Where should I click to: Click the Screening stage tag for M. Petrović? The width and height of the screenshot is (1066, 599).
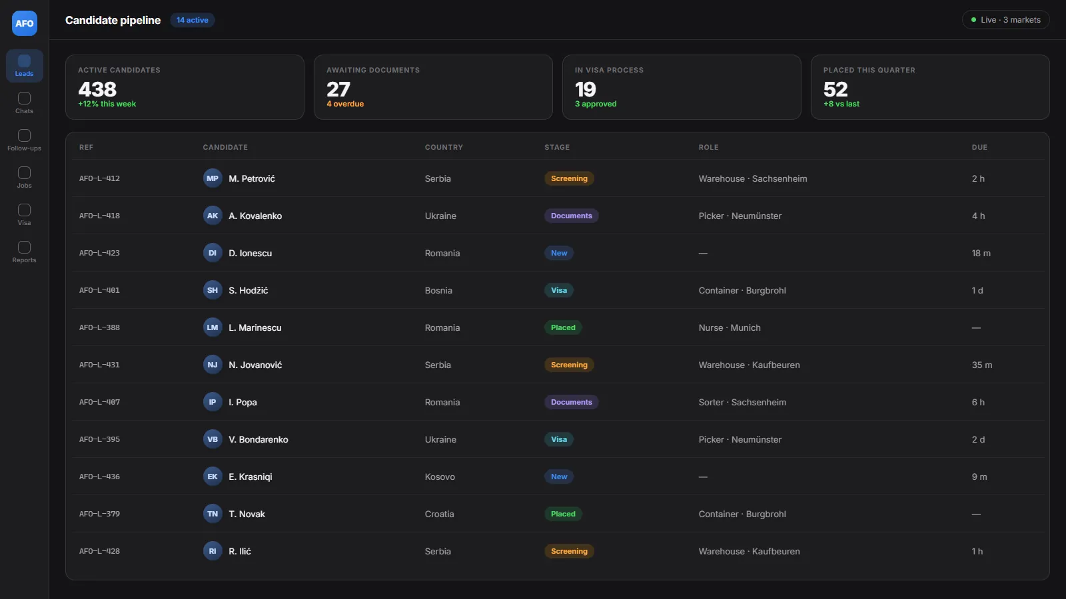tap(569, 178)
